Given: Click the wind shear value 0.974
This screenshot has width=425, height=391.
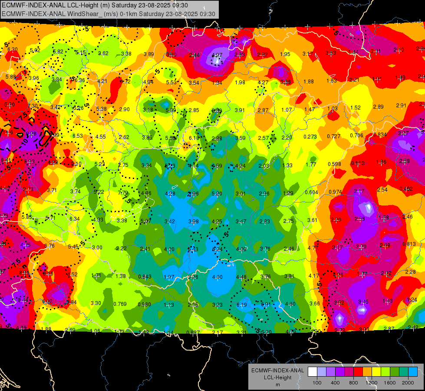Looking at the screenshot, I should [x=335, y=192].
